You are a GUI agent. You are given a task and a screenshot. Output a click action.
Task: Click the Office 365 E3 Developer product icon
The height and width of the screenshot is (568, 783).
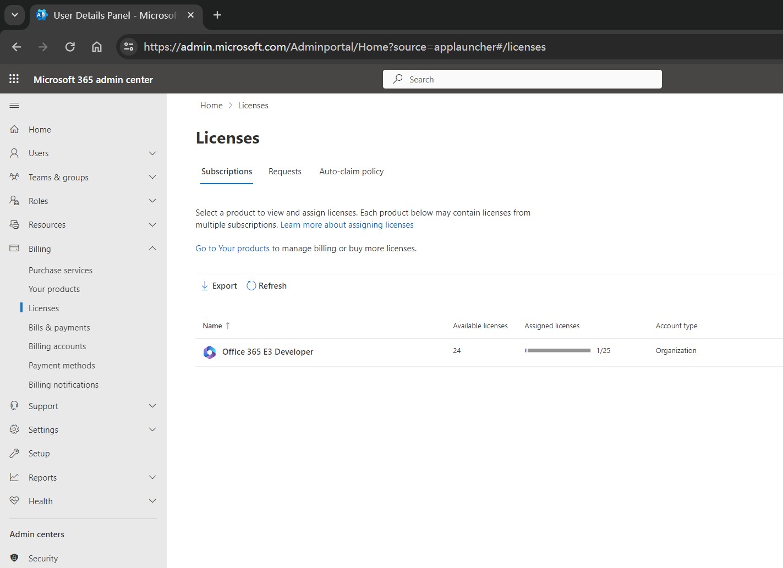(210, 352)
